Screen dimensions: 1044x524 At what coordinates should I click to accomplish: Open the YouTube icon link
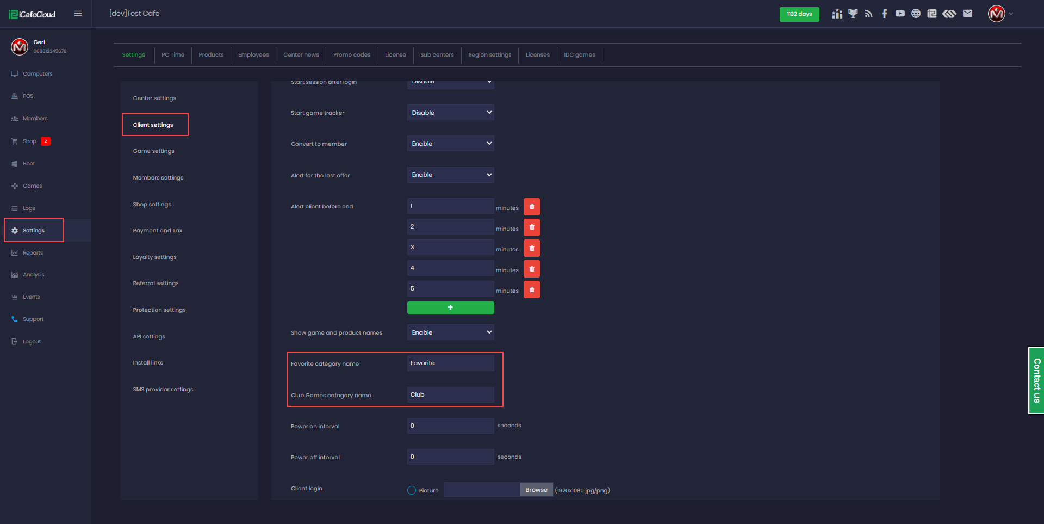pos(900,14)
